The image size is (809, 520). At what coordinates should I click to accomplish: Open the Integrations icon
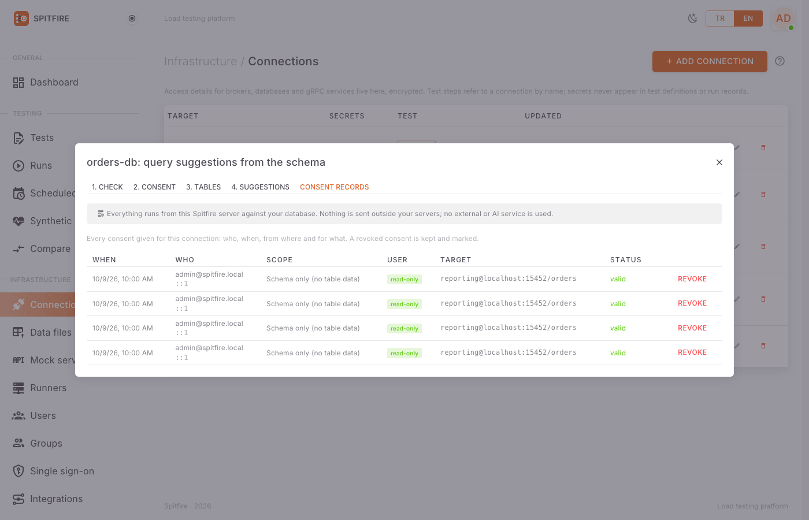[x=18, y=499]
